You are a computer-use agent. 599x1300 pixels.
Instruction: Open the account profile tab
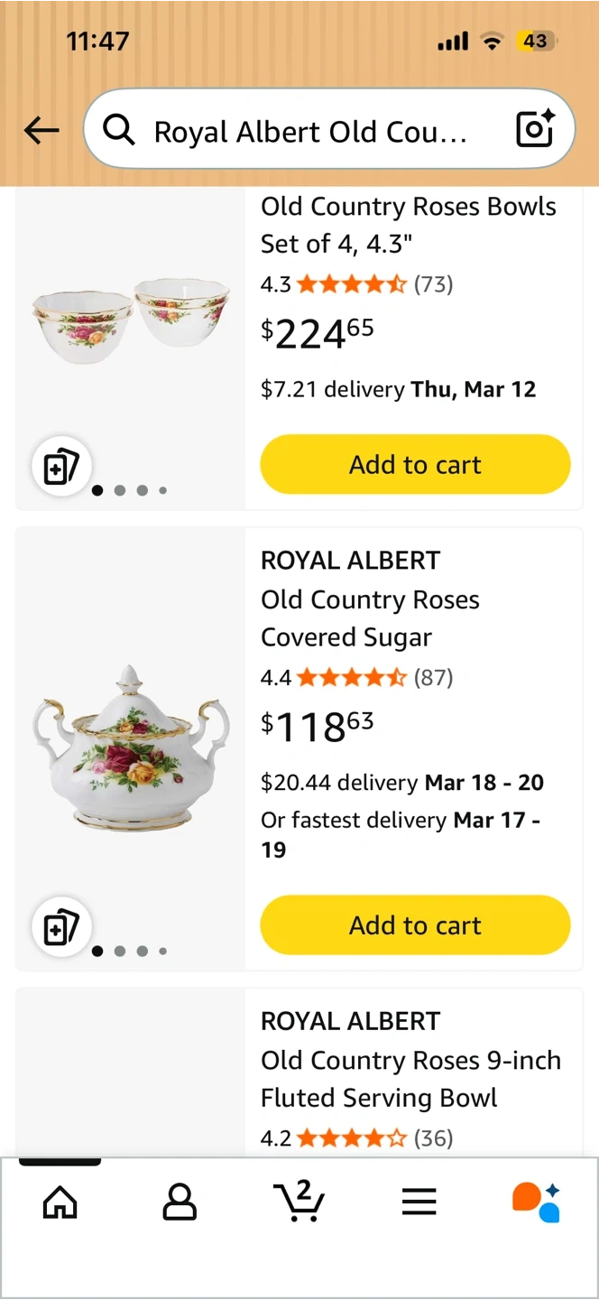pyautogui.click(x=180, y=1202)
